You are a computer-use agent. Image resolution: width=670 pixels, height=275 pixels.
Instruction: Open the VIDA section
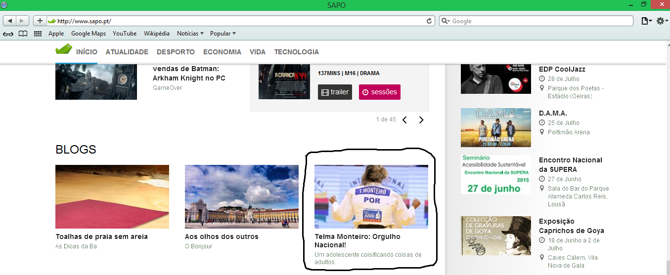coord(258,52)
